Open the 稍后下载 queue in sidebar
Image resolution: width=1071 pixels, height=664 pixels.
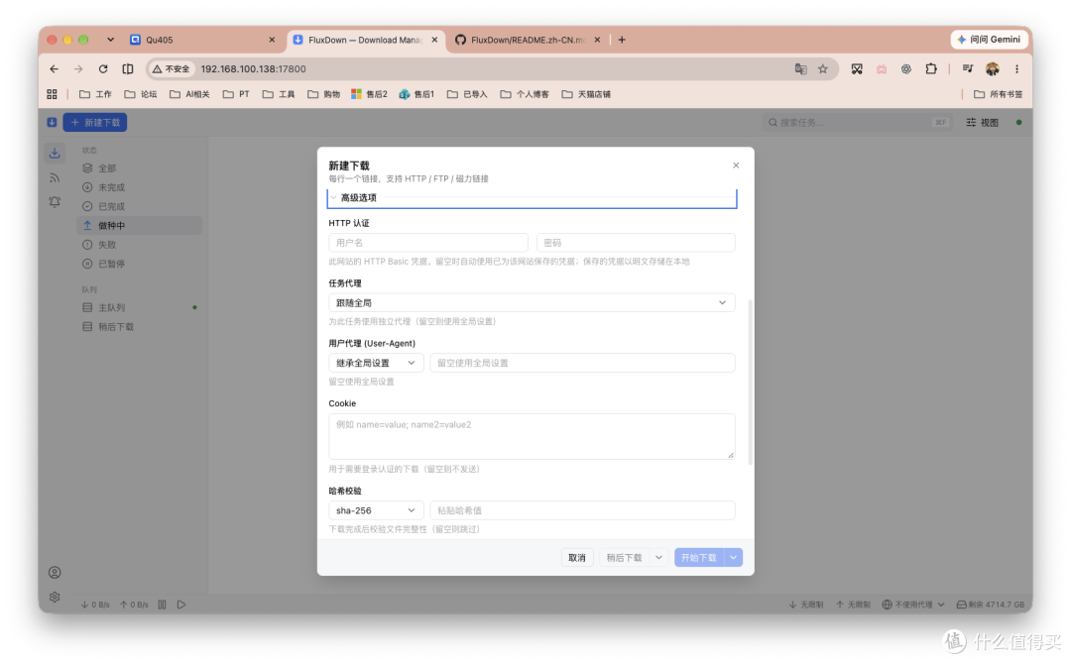[x=140, y=327]
